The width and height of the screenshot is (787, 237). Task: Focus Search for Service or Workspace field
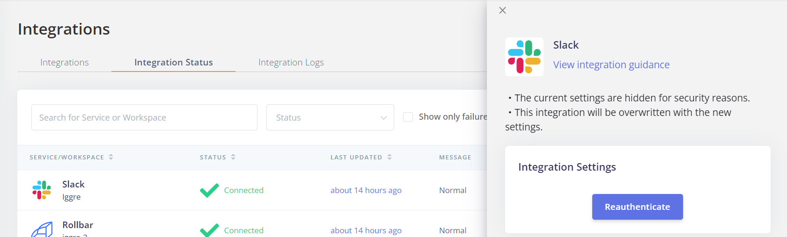click(144, 117)
